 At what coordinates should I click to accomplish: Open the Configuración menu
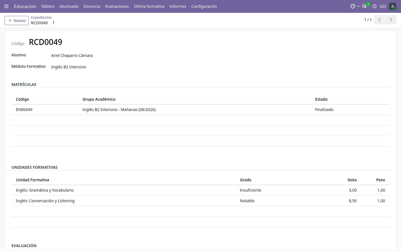tap(204, 6)
